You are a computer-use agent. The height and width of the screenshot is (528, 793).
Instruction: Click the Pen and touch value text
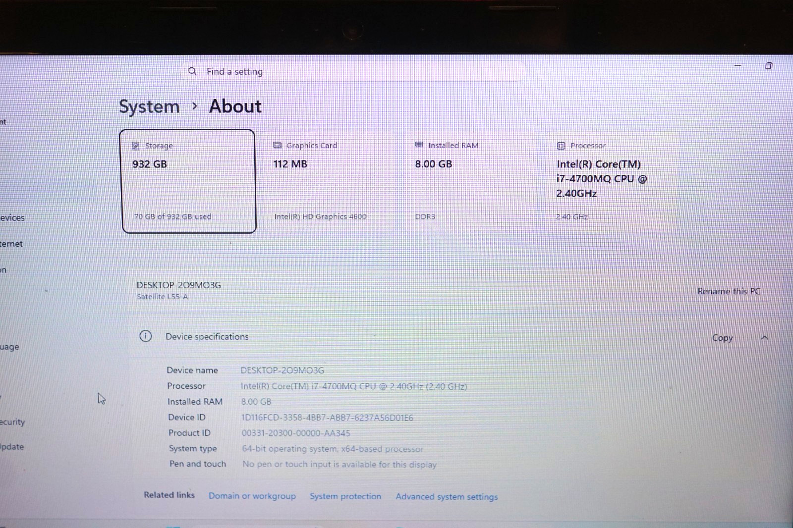pos(340,465)
